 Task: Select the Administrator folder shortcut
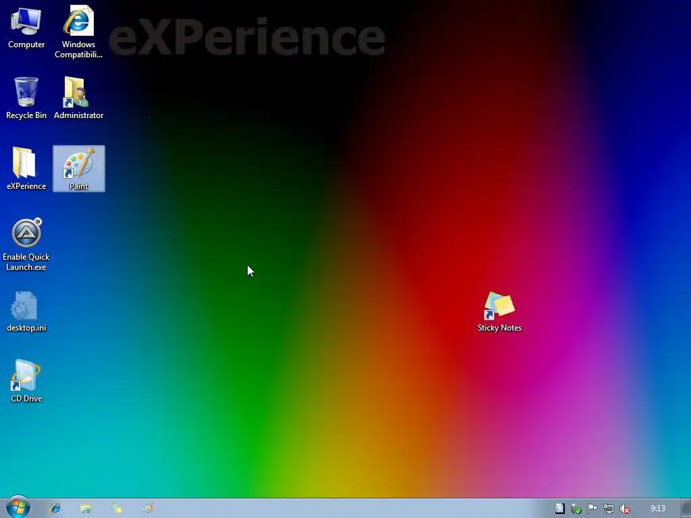click(78, 98)
